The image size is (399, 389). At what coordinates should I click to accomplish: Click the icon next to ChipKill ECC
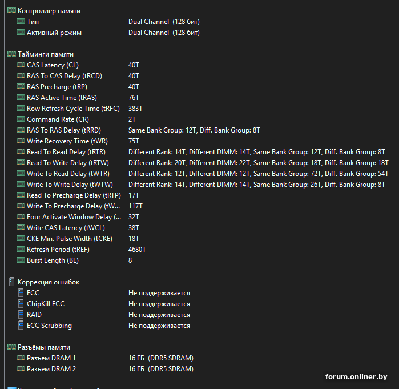tap(21, 303)
